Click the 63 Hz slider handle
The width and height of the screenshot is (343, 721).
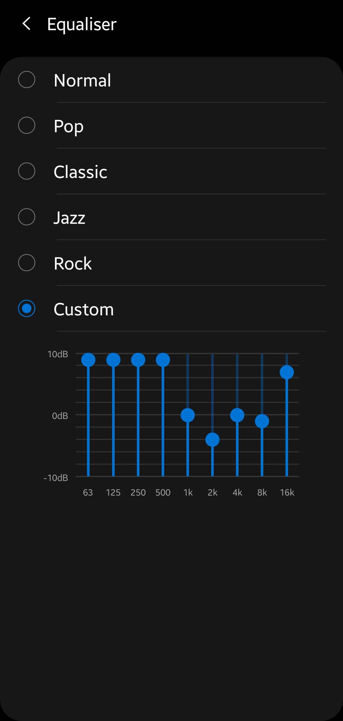(88, 360)
